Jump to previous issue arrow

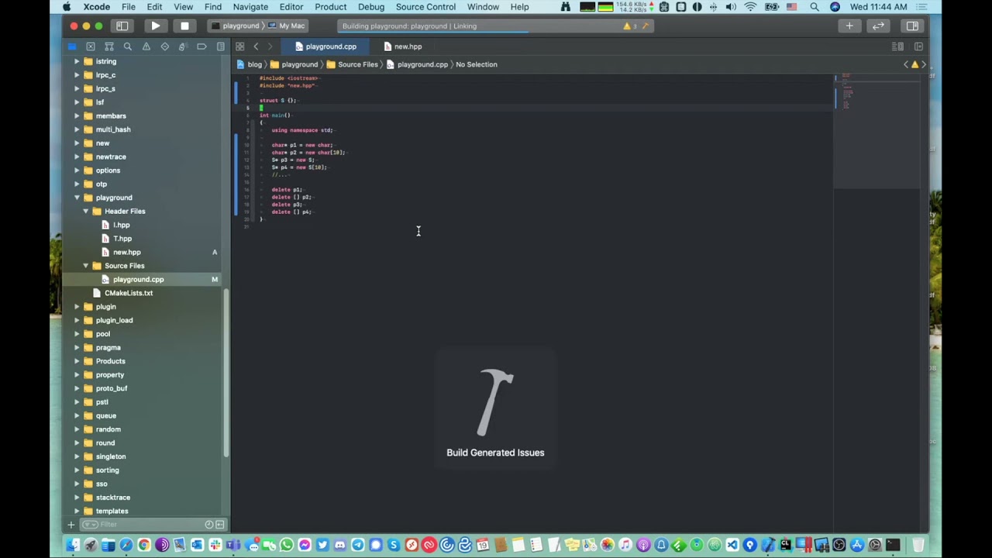pos(906,64)
